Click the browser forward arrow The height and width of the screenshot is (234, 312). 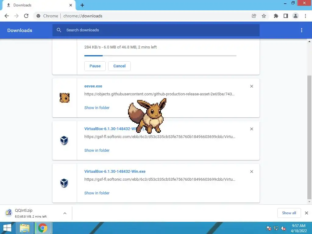[x=16, y=16]
